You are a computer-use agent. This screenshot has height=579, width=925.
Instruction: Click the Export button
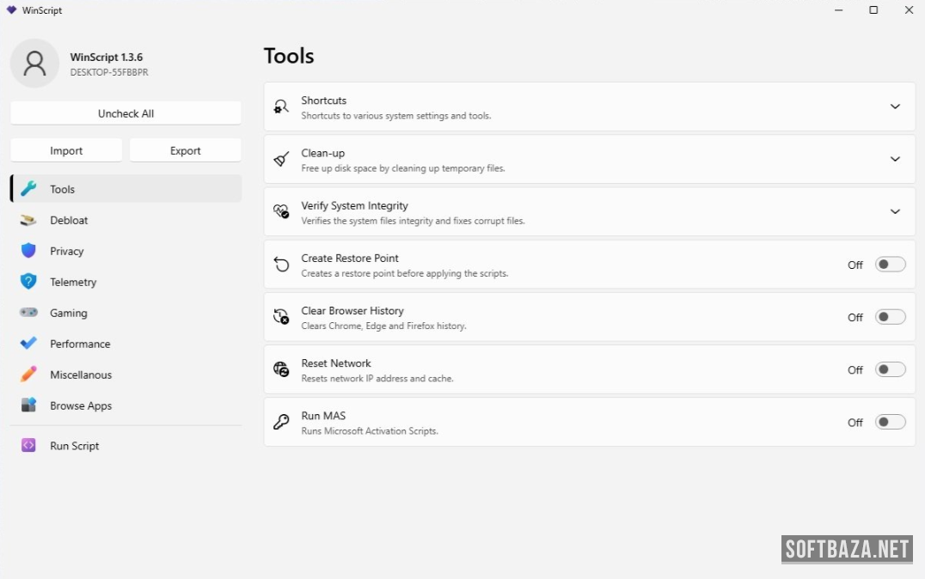click(x=185, y=150)
